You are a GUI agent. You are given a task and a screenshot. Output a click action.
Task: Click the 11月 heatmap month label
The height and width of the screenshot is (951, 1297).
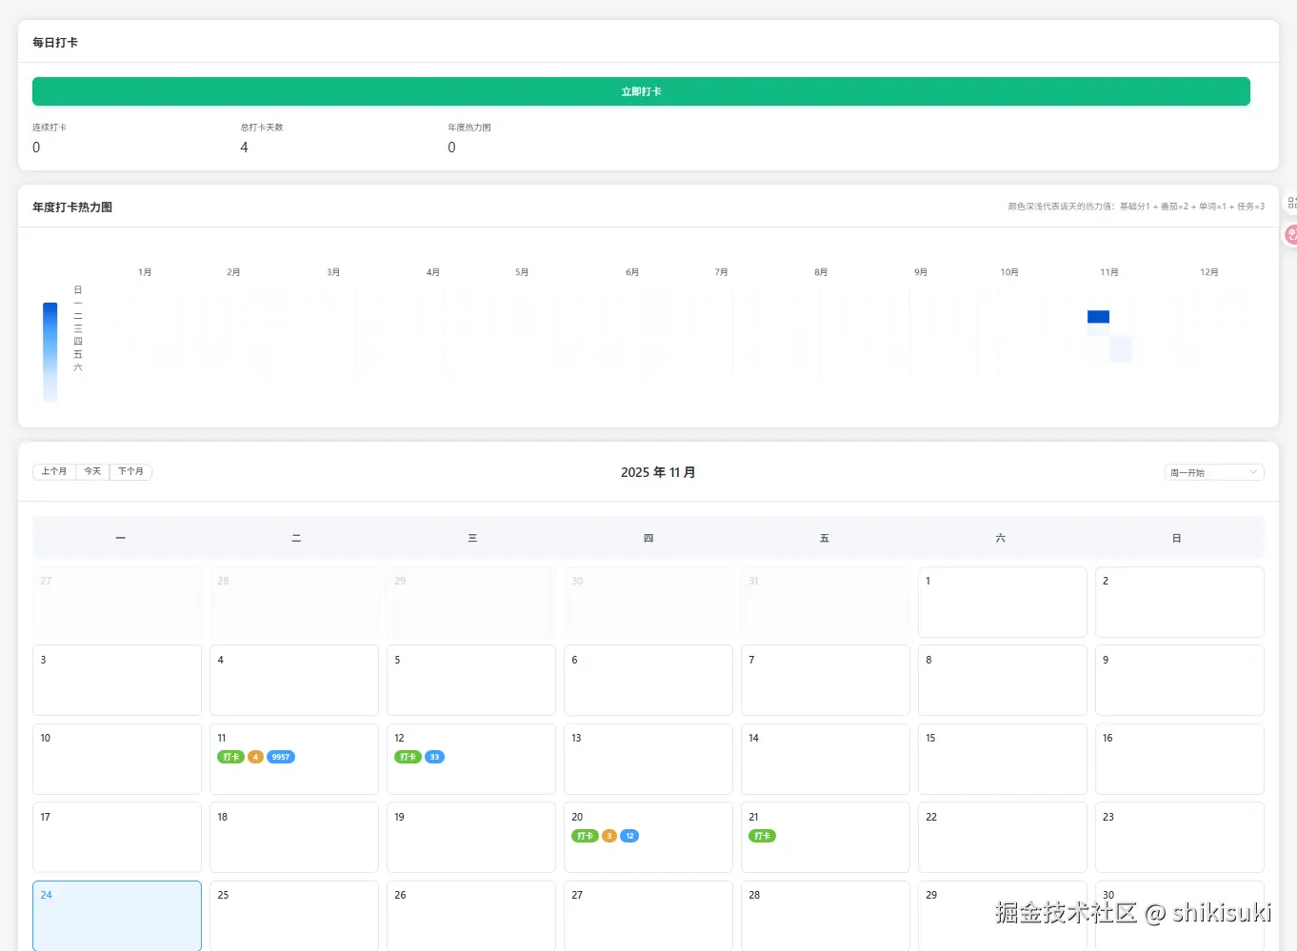click(1109, 272)
